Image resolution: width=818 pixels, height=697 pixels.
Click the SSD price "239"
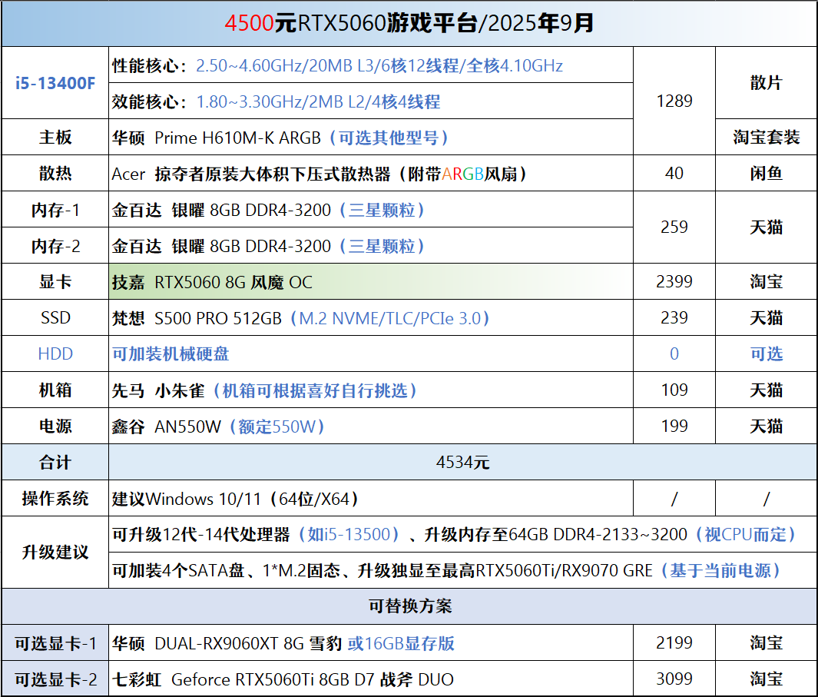pos(674,318)
